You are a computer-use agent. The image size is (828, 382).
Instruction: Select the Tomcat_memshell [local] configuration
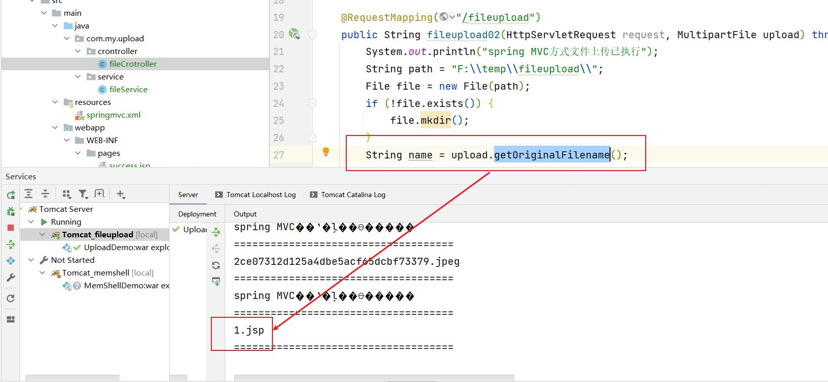tap(107, 272)
